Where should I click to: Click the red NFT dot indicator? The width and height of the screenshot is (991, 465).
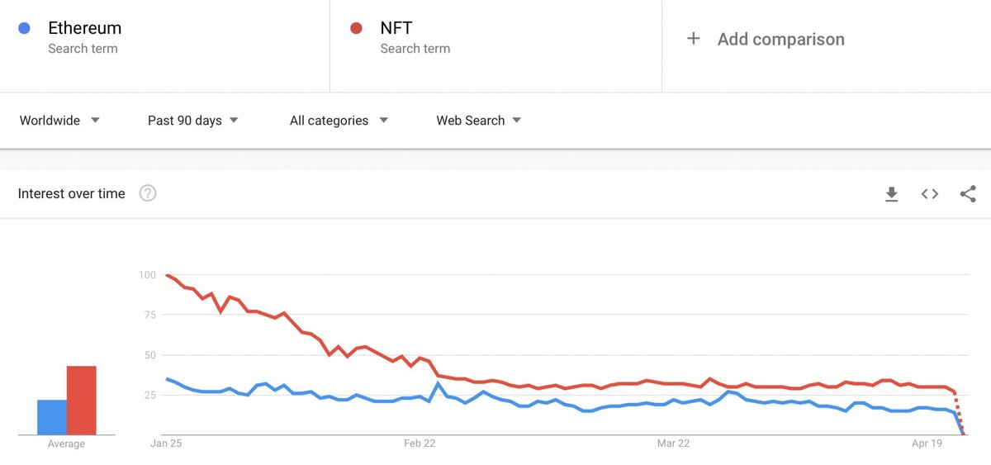357,28
